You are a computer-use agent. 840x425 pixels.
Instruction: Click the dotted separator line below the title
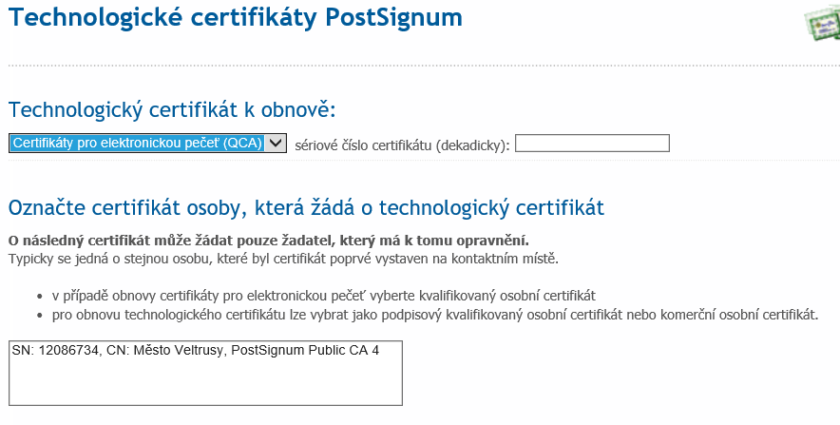(418, 66)
